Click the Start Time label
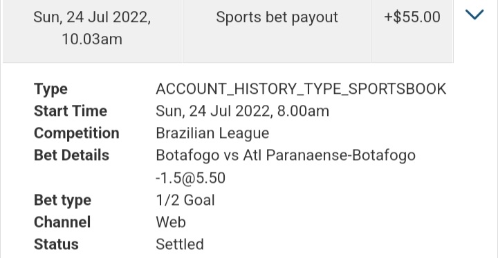The width and height of the screenshot is (498, 258). coord(71,111)
